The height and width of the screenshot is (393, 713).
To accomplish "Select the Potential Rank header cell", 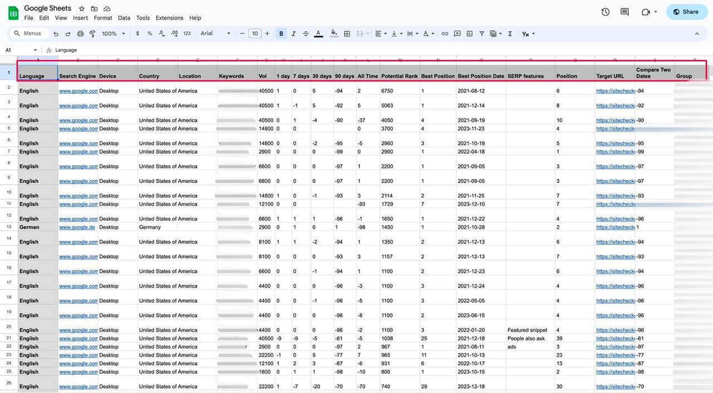I will (x=399, y=72).
